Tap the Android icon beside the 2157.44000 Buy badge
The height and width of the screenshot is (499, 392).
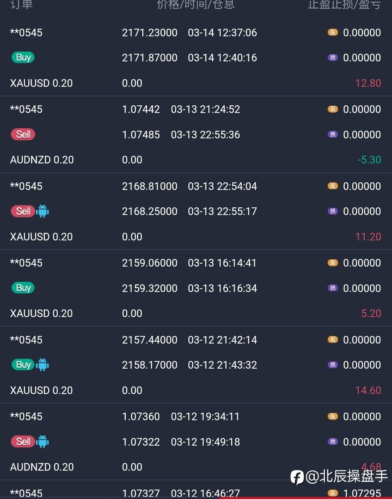(x=42, y=365)
